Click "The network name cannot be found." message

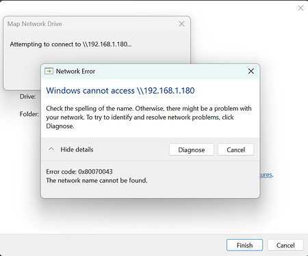(97, 180)
